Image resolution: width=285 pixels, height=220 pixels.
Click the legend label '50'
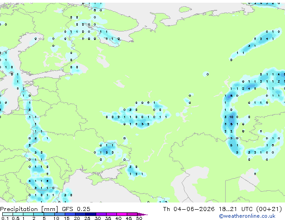139,218
